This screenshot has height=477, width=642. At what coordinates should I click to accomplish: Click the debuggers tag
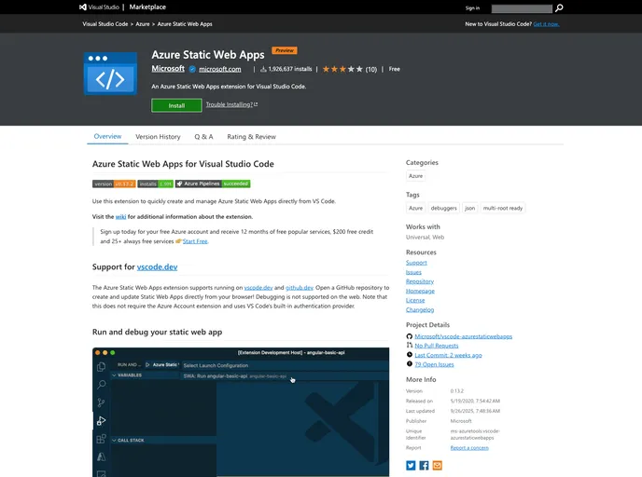(x=444, y=209)
